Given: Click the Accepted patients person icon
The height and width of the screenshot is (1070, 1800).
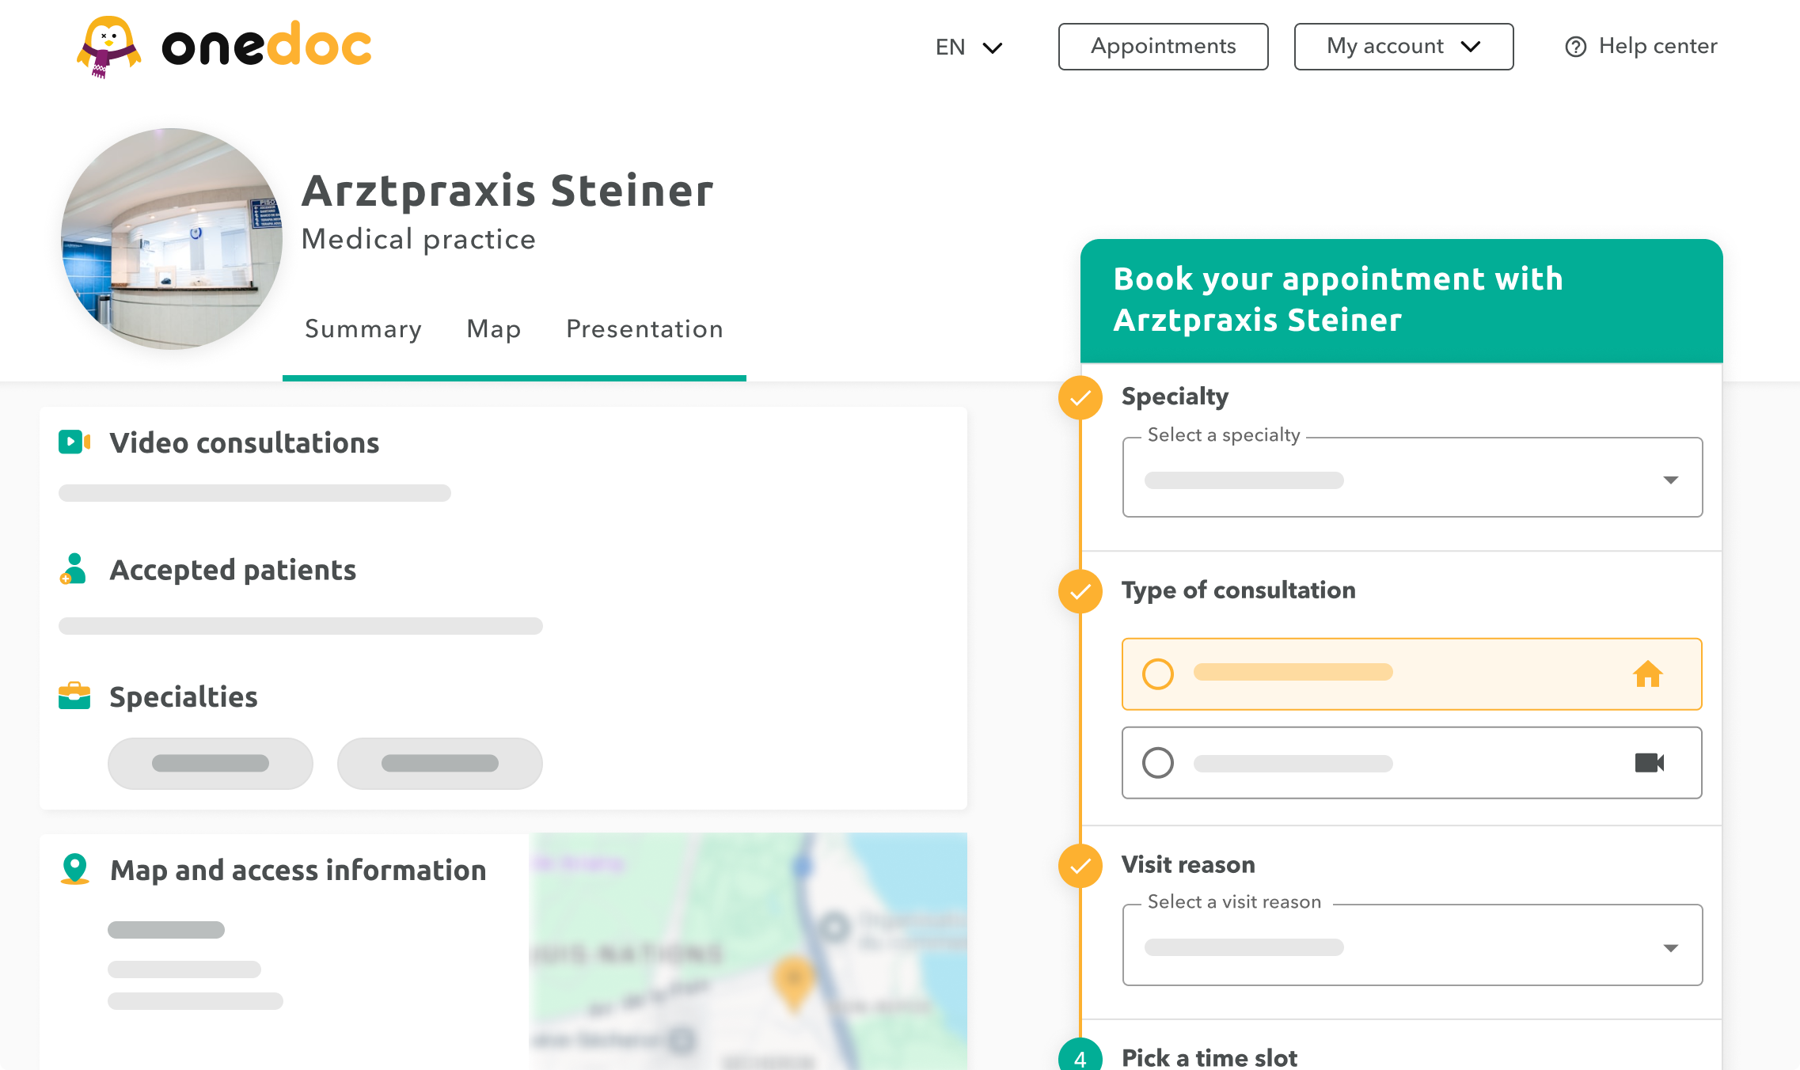Looking at the screenshot, I should pyautogui.click(x=73, y=569).
